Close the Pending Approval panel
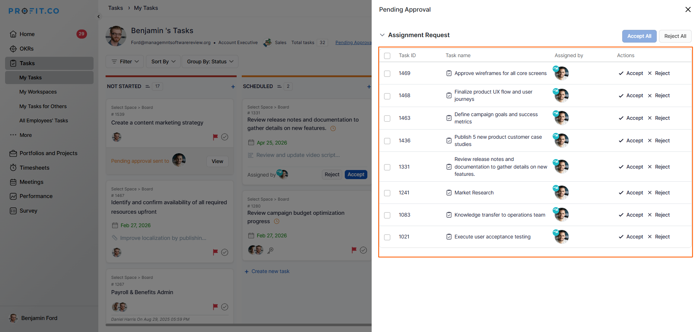The image size is (699, 332). pyautogui.click(x=688, y=9)
